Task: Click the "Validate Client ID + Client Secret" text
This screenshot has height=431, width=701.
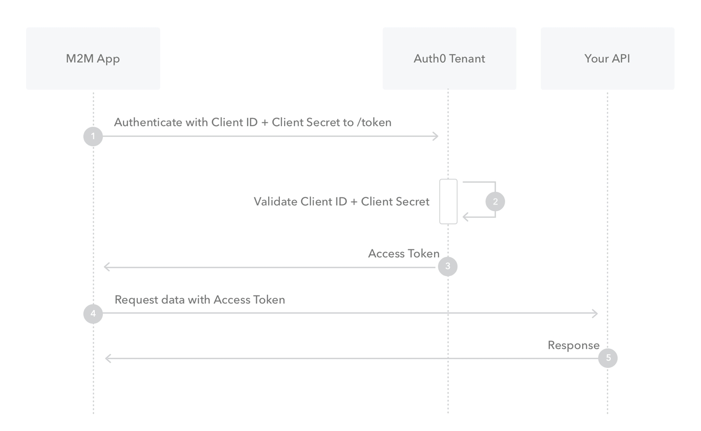Action: pos(341,202)
